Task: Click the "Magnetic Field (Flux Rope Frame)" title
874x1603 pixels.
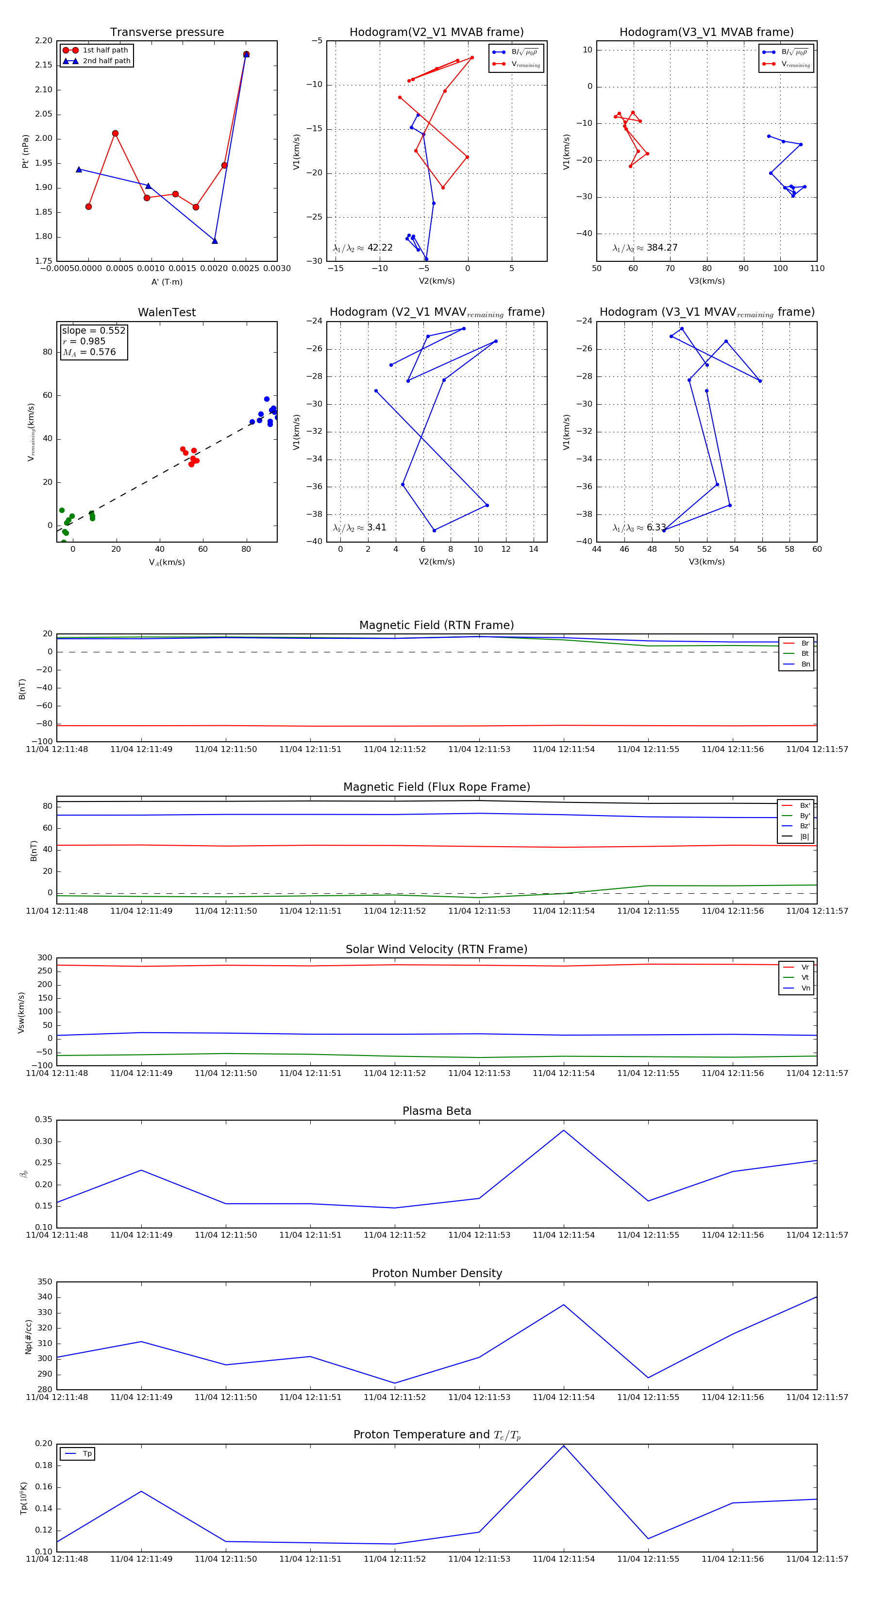Action: [x=437, y=787]
